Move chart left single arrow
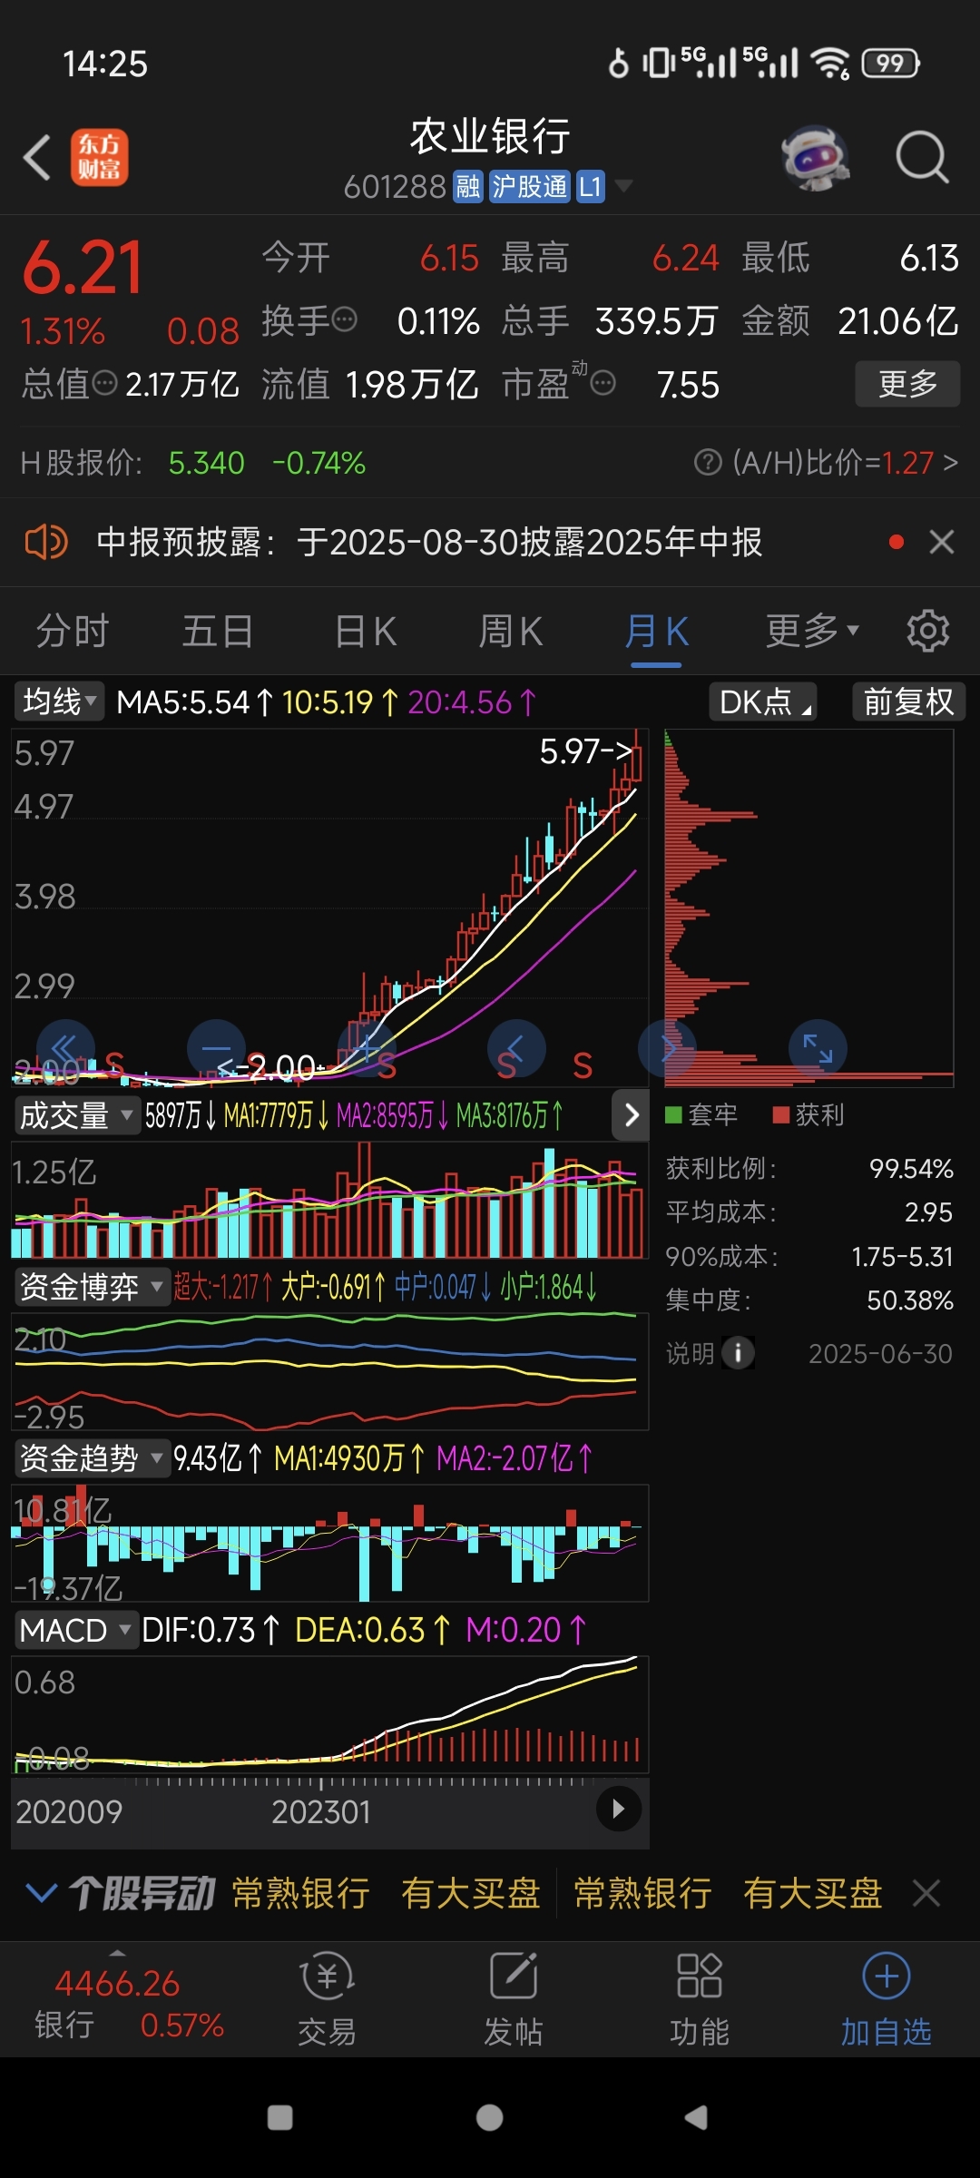This screenshot has height=2178, width=980. pos(516,1048)
